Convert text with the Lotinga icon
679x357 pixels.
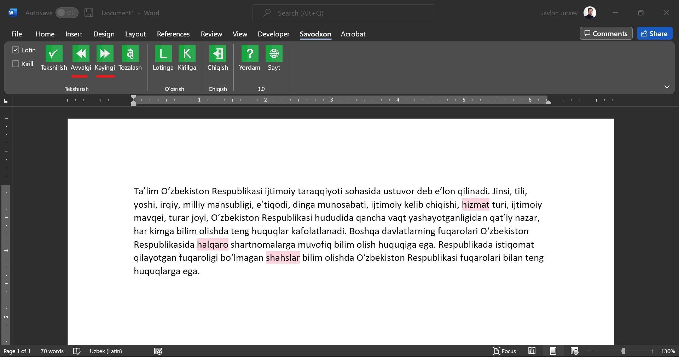click(x=163, y=54)
